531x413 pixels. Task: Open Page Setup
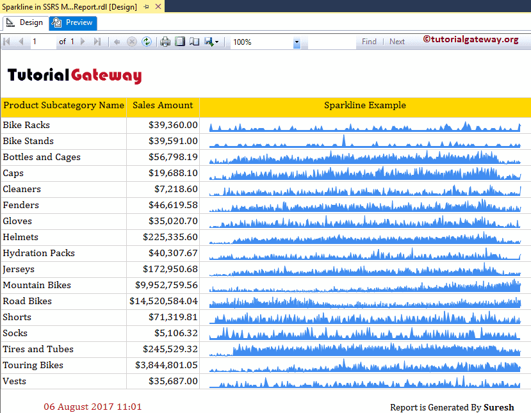click(194, 41)
